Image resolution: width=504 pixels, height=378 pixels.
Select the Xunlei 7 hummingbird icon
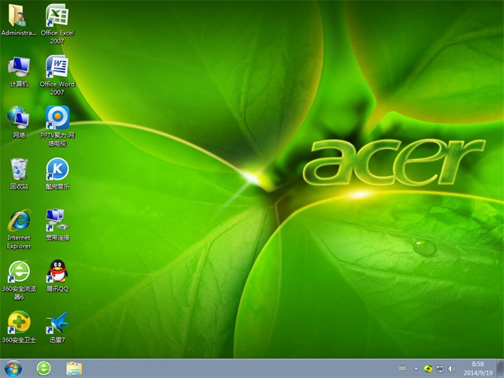(57, 323)
